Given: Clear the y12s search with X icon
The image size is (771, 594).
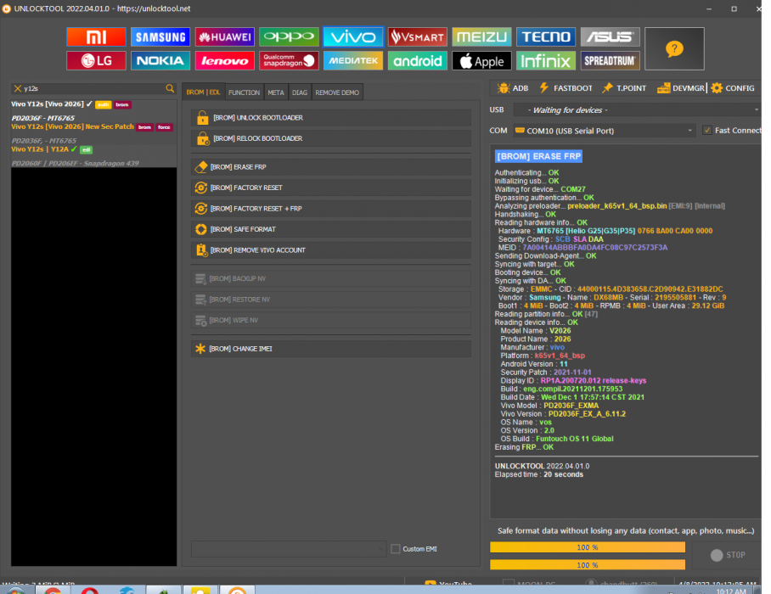Looking at the screenshot, I should [18, 88].
